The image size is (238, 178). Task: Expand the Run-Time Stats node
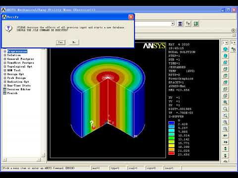coord(5,86)
